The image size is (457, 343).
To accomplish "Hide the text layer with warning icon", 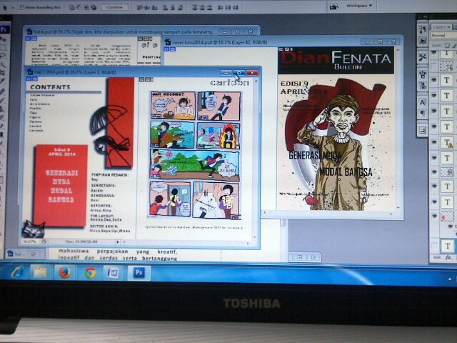I will (x=434, y=142).
